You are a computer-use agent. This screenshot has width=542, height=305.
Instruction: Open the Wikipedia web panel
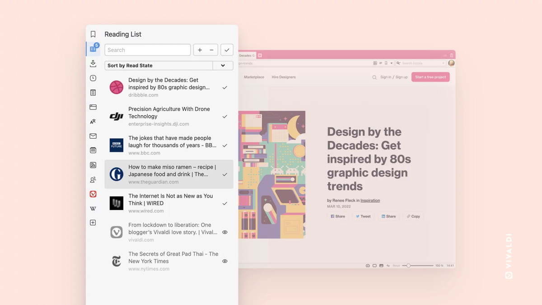(93, 208)
